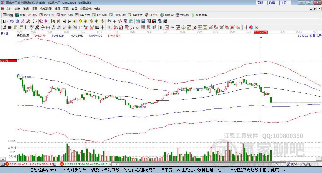Open the 交易委托 menu
Image resolution: width=322 pixels, height=173 pixels.
point(86,8)
